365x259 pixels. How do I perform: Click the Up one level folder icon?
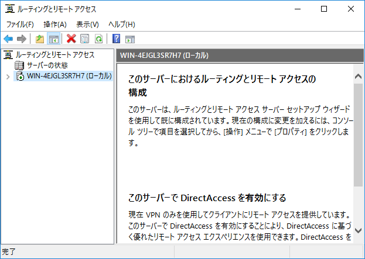coord(40,39)
